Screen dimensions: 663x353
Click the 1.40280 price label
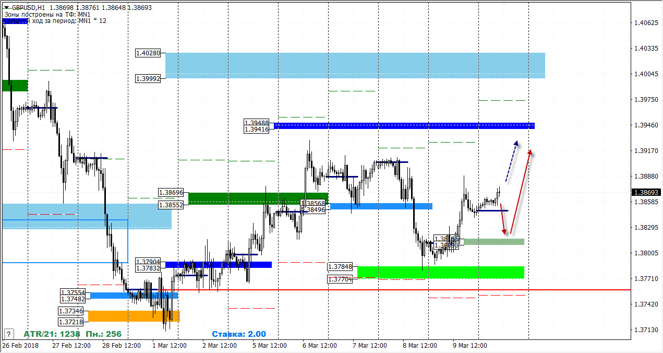[x=148, y=53]
